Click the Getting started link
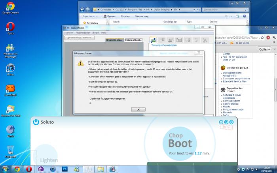Viewport: 277px width, 173px height. [231, 104]
